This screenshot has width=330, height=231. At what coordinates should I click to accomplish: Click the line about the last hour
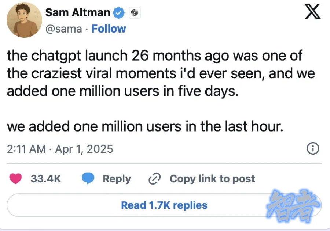coord(145,126)
